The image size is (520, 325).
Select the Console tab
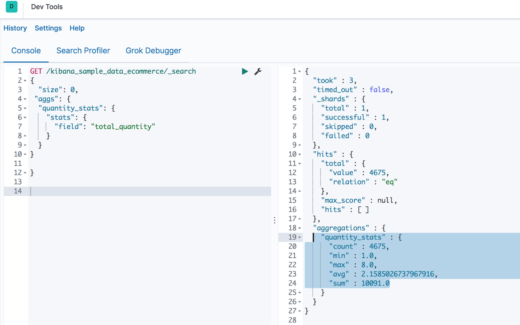tap(26, 51)
